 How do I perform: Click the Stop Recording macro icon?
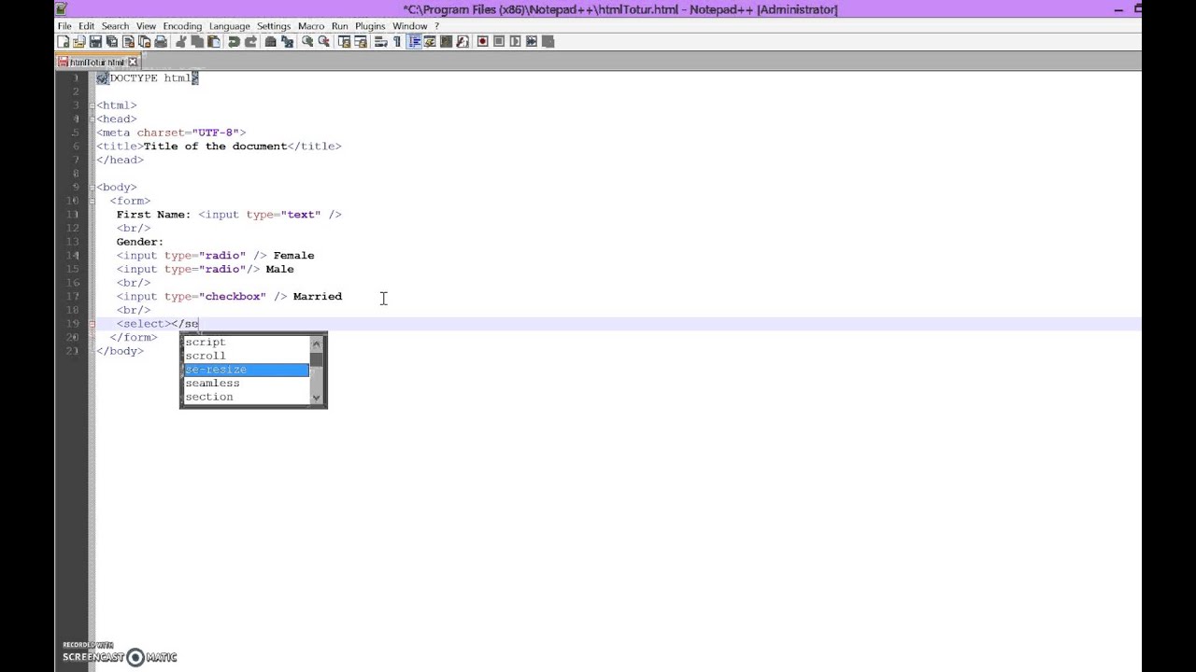click(499, 41)
